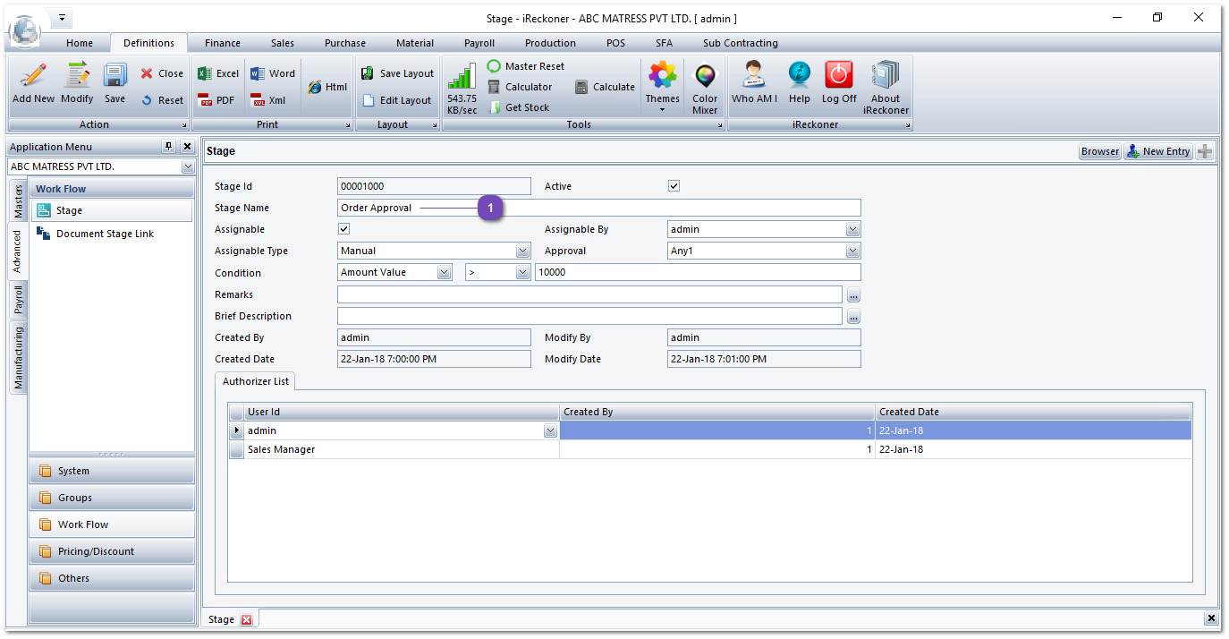Viewport: 1229px width, 639px height.
Task: Click the Browser button
Action: [x=1099, y=151]
